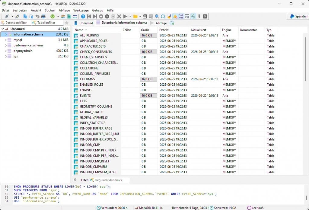The image size is (309, 210).
Task: Click the replace text icon
Action: point(163,17)
